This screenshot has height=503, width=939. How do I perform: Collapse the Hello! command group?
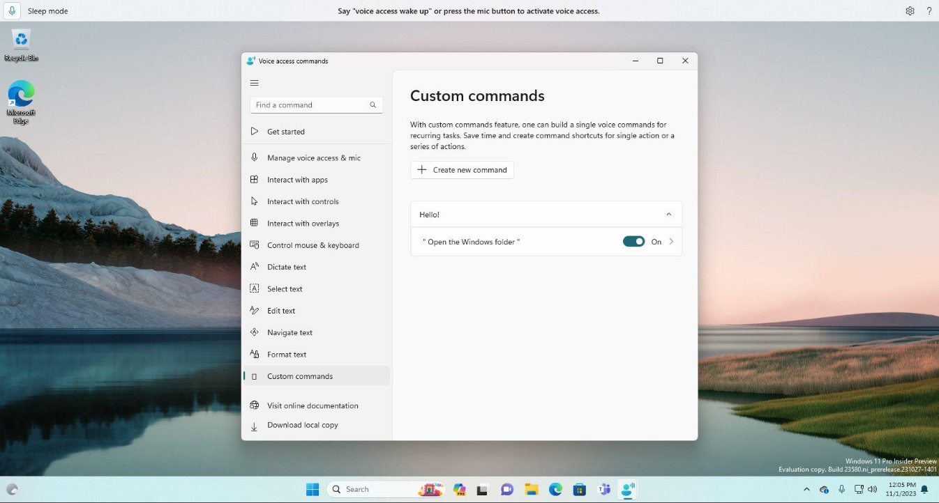tap(668, 215)
